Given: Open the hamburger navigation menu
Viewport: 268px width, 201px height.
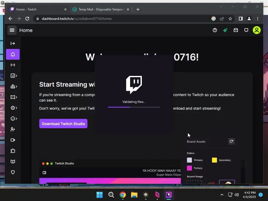Looking at the screenshot, I should 12,30.
